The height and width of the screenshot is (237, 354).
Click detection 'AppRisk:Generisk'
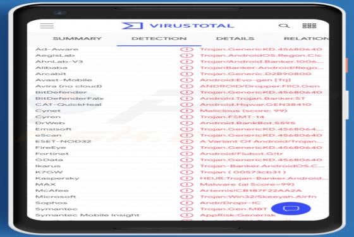[x=238, y=216]
